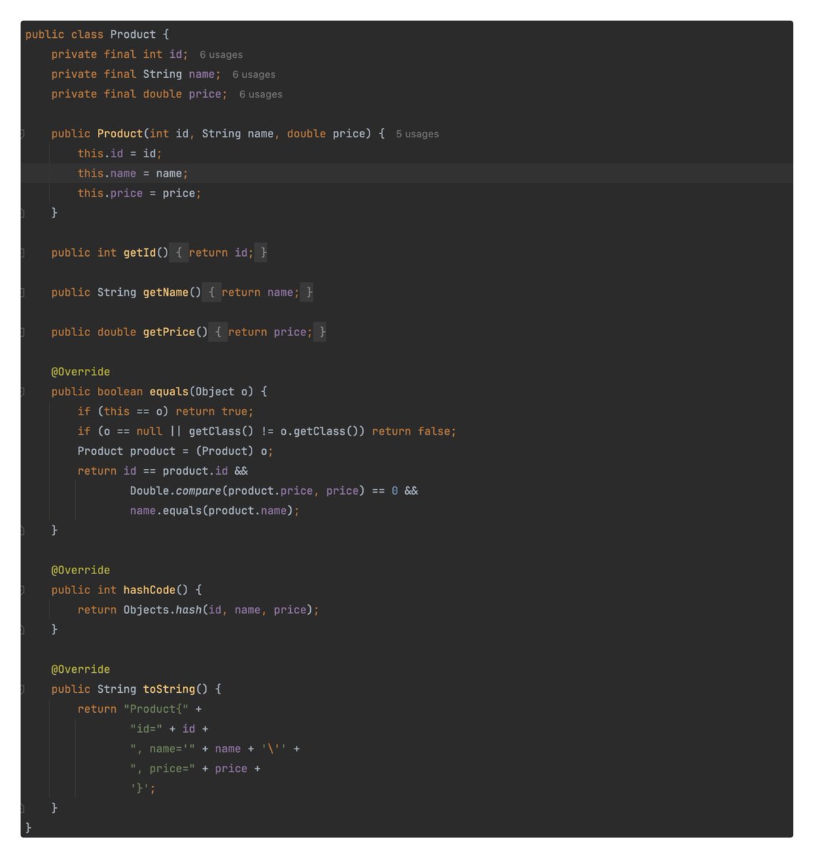814x858 pixels.
Task: Click the "id=" string literal
Action: point(146,729)
